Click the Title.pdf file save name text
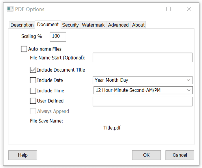The height and width of the screenshot is (168, 202). 112,128
